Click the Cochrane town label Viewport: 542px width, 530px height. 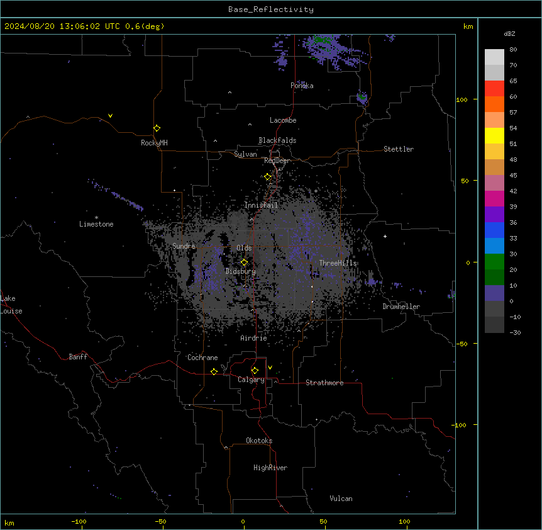click(202, 358)
